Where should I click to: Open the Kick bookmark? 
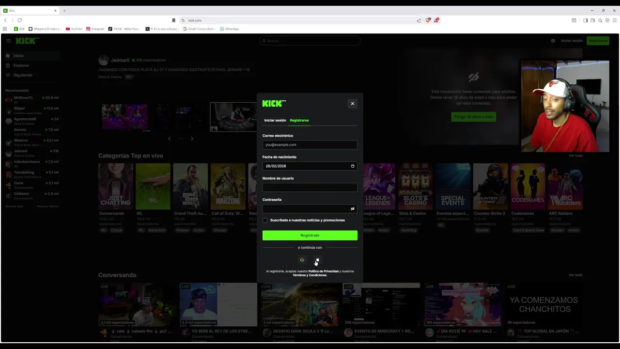[x=19, y=29]
